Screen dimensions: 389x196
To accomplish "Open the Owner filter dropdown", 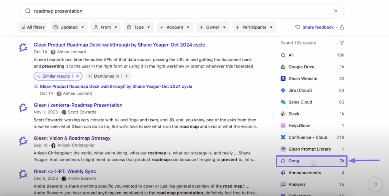I will tap(213, 27).
